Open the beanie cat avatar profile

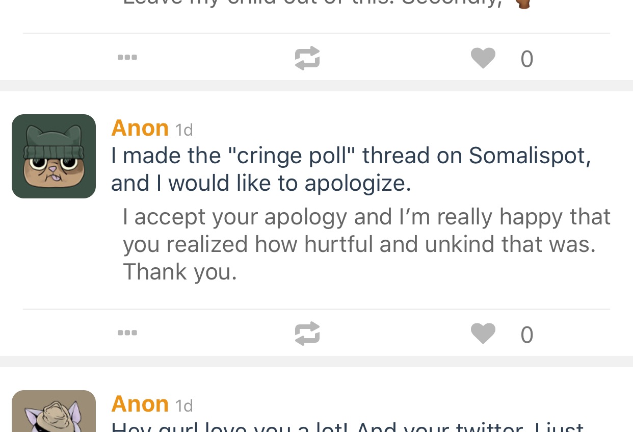[x=54, y=156]
